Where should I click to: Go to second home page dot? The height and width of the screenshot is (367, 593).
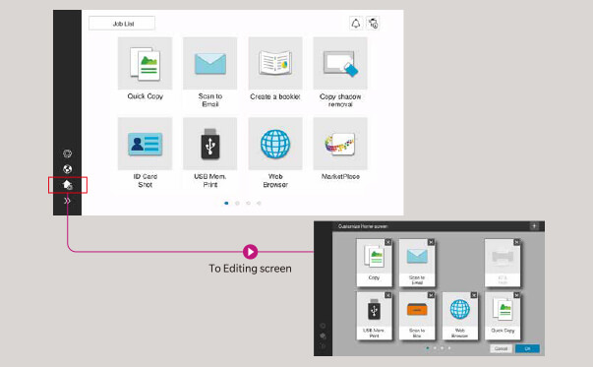pyautogui.click(x=237, y=203)
